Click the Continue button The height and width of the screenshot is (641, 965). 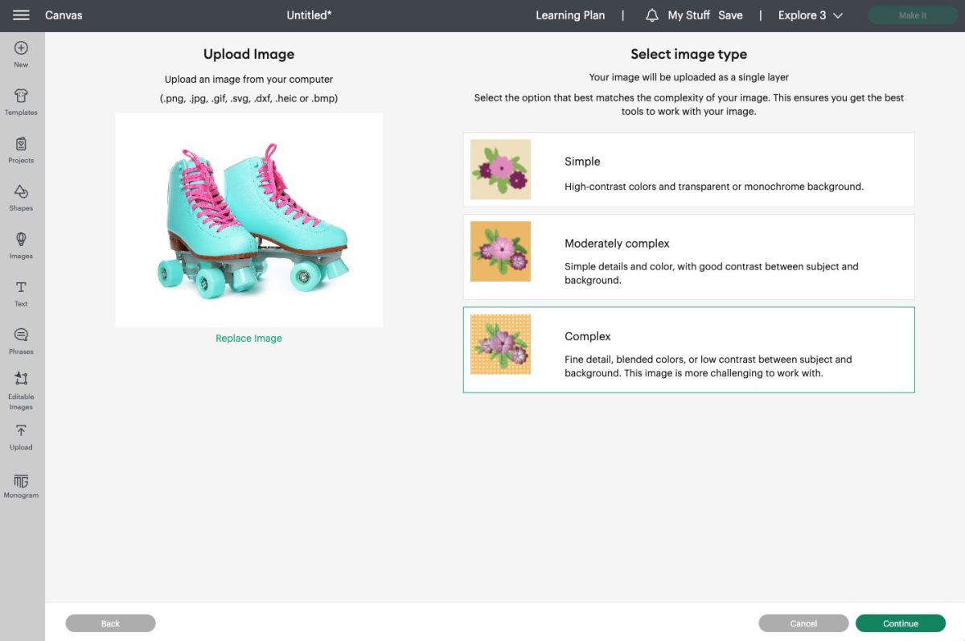(x=901, y=623)
